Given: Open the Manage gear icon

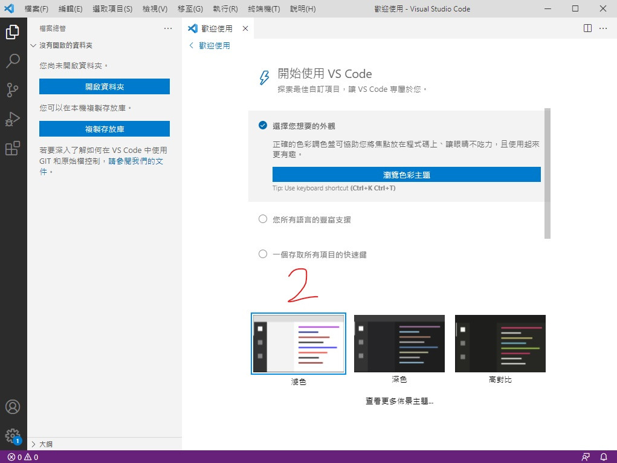Looking at the screenshot, I should click(x=13, y=436).
